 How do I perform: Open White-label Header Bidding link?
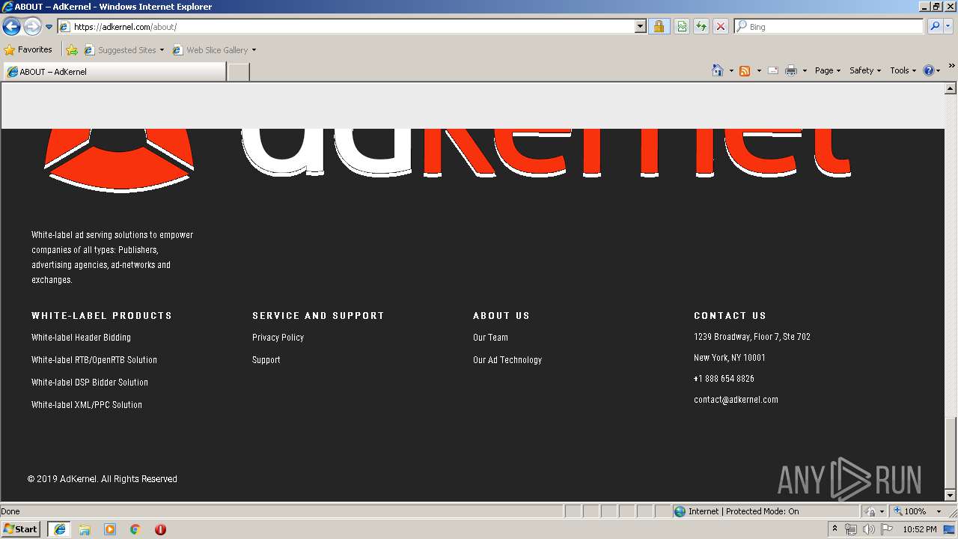click(x=81, y=338)
